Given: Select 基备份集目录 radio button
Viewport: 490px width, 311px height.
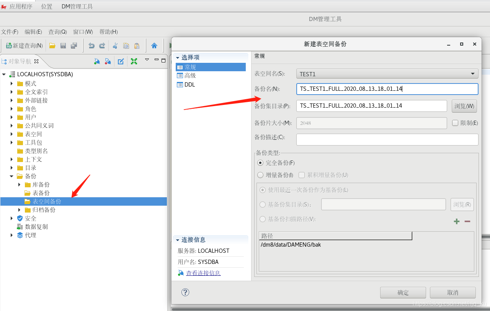Looking at the screenshot, I should 263,205.
